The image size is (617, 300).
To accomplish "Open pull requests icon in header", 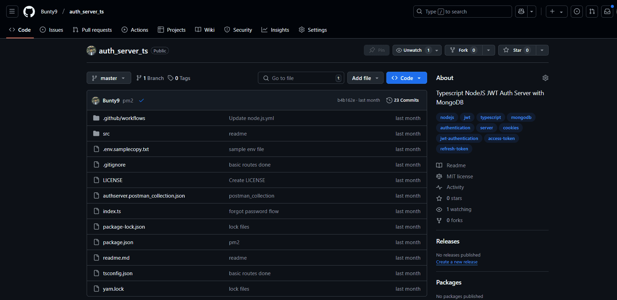I will [x=592, y=12].
